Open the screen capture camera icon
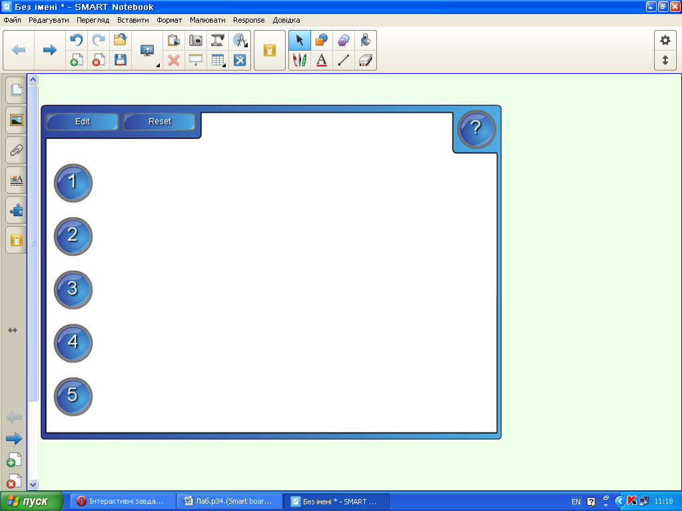 [196, 41]
